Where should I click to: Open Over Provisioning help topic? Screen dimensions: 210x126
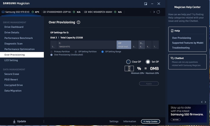181,38
